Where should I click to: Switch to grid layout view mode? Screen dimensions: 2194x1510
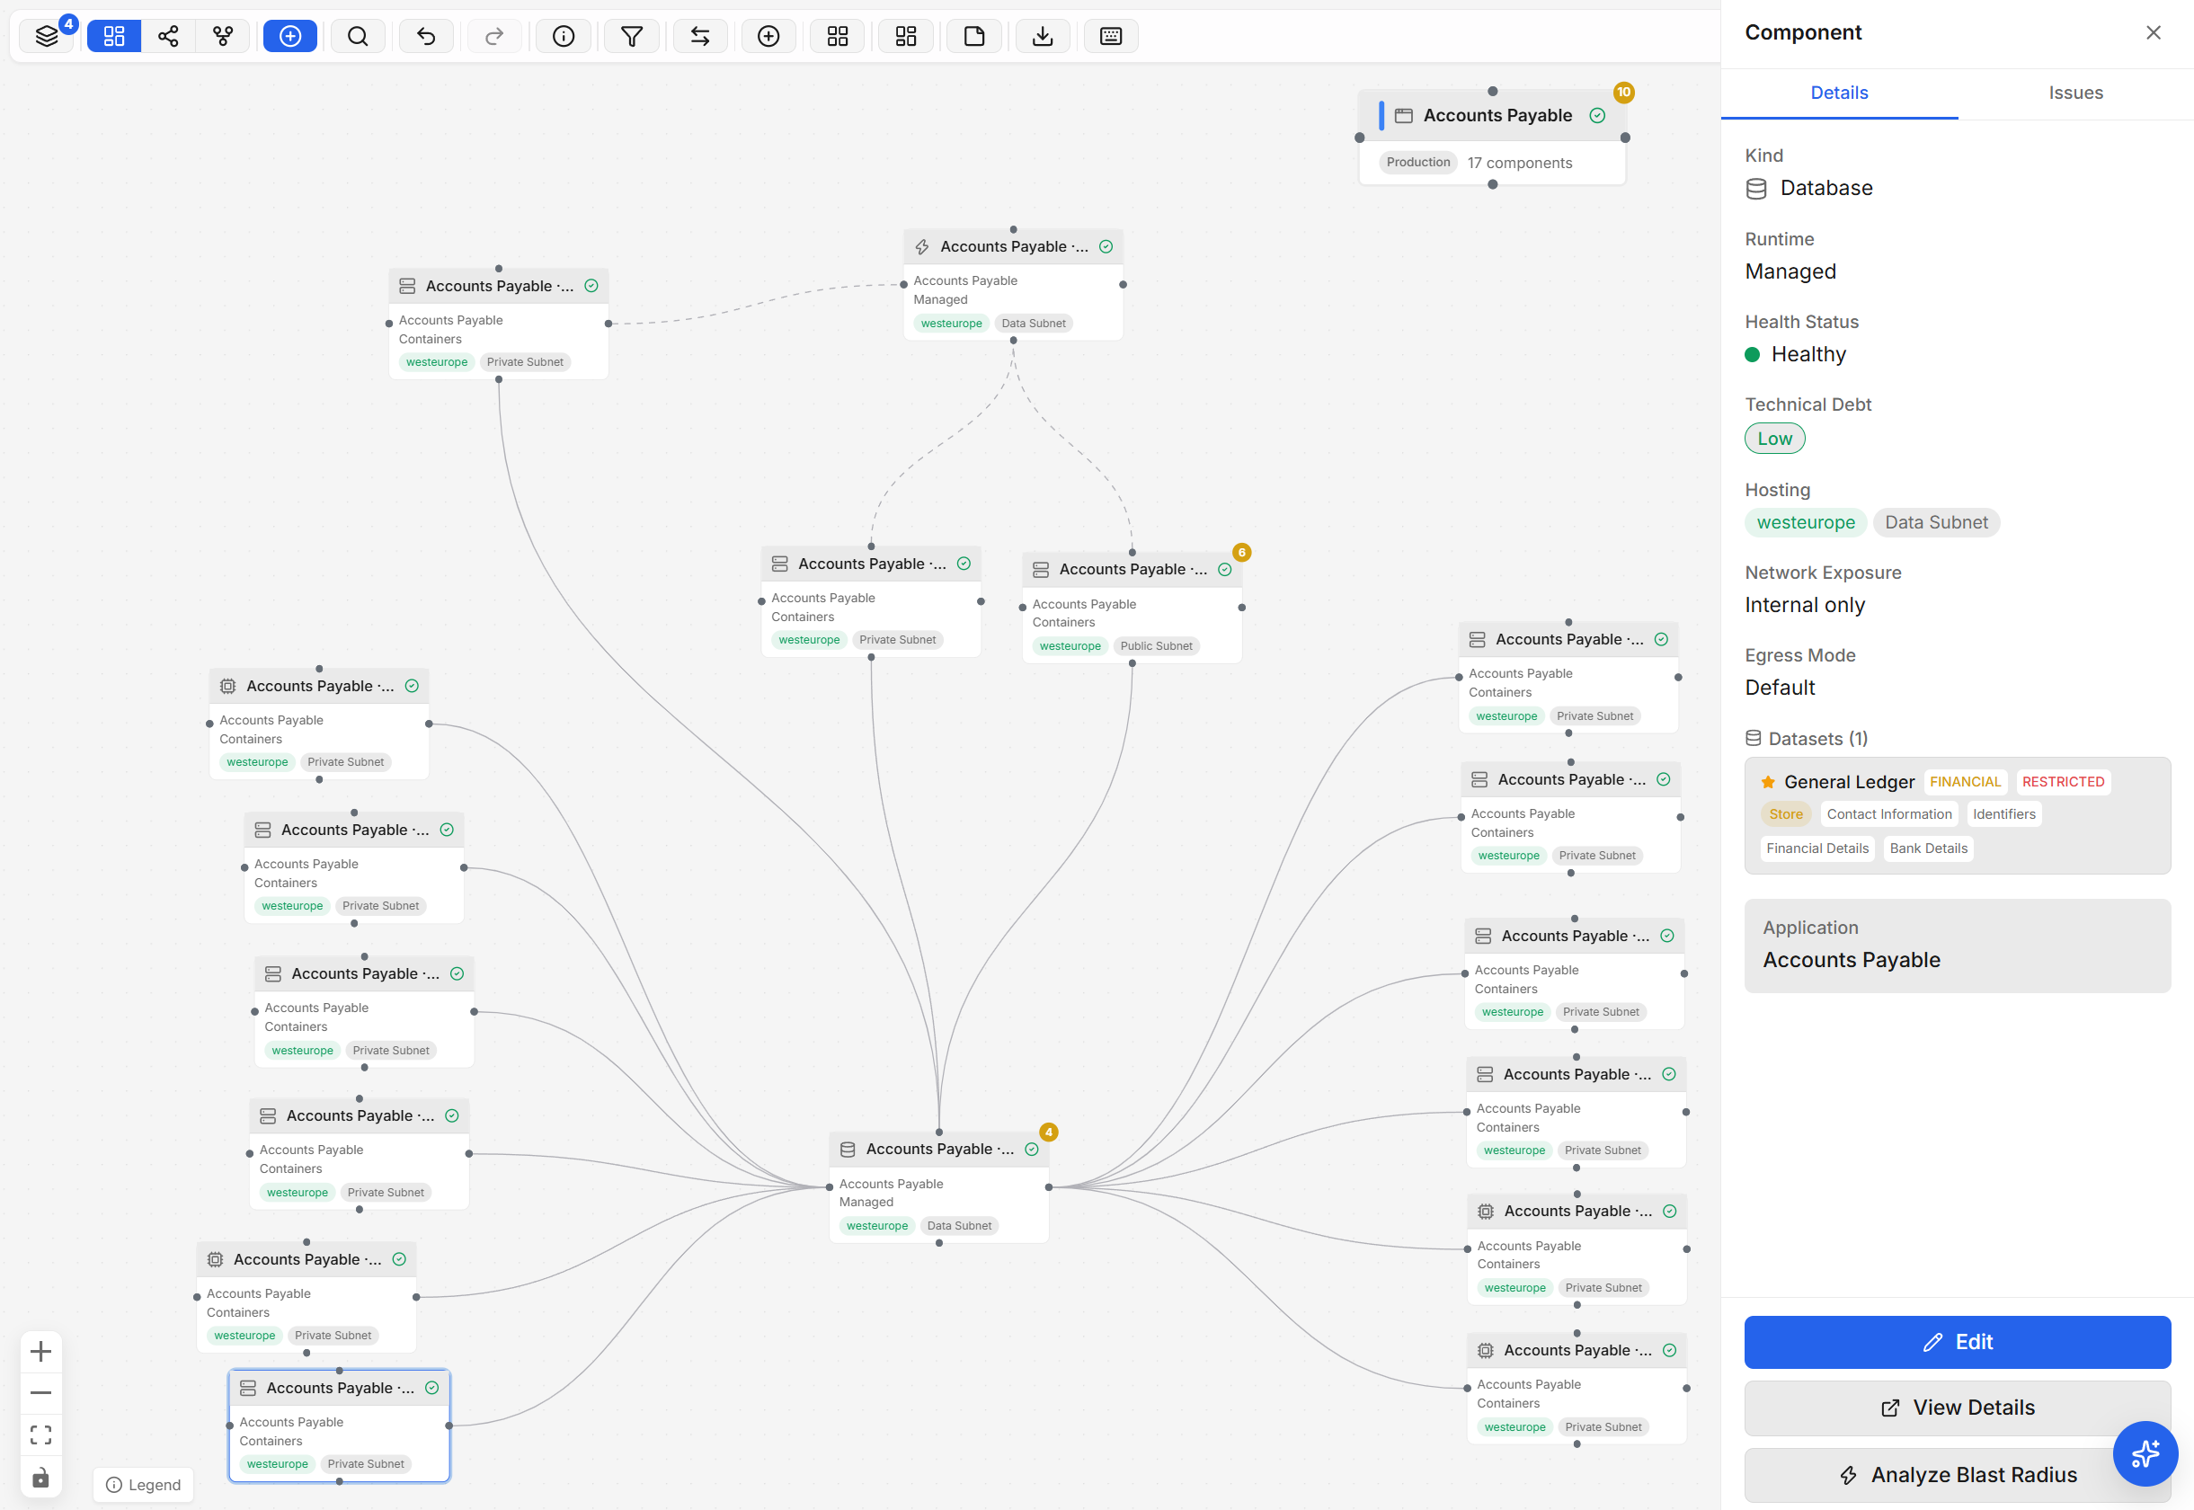(x=114, y=36)
